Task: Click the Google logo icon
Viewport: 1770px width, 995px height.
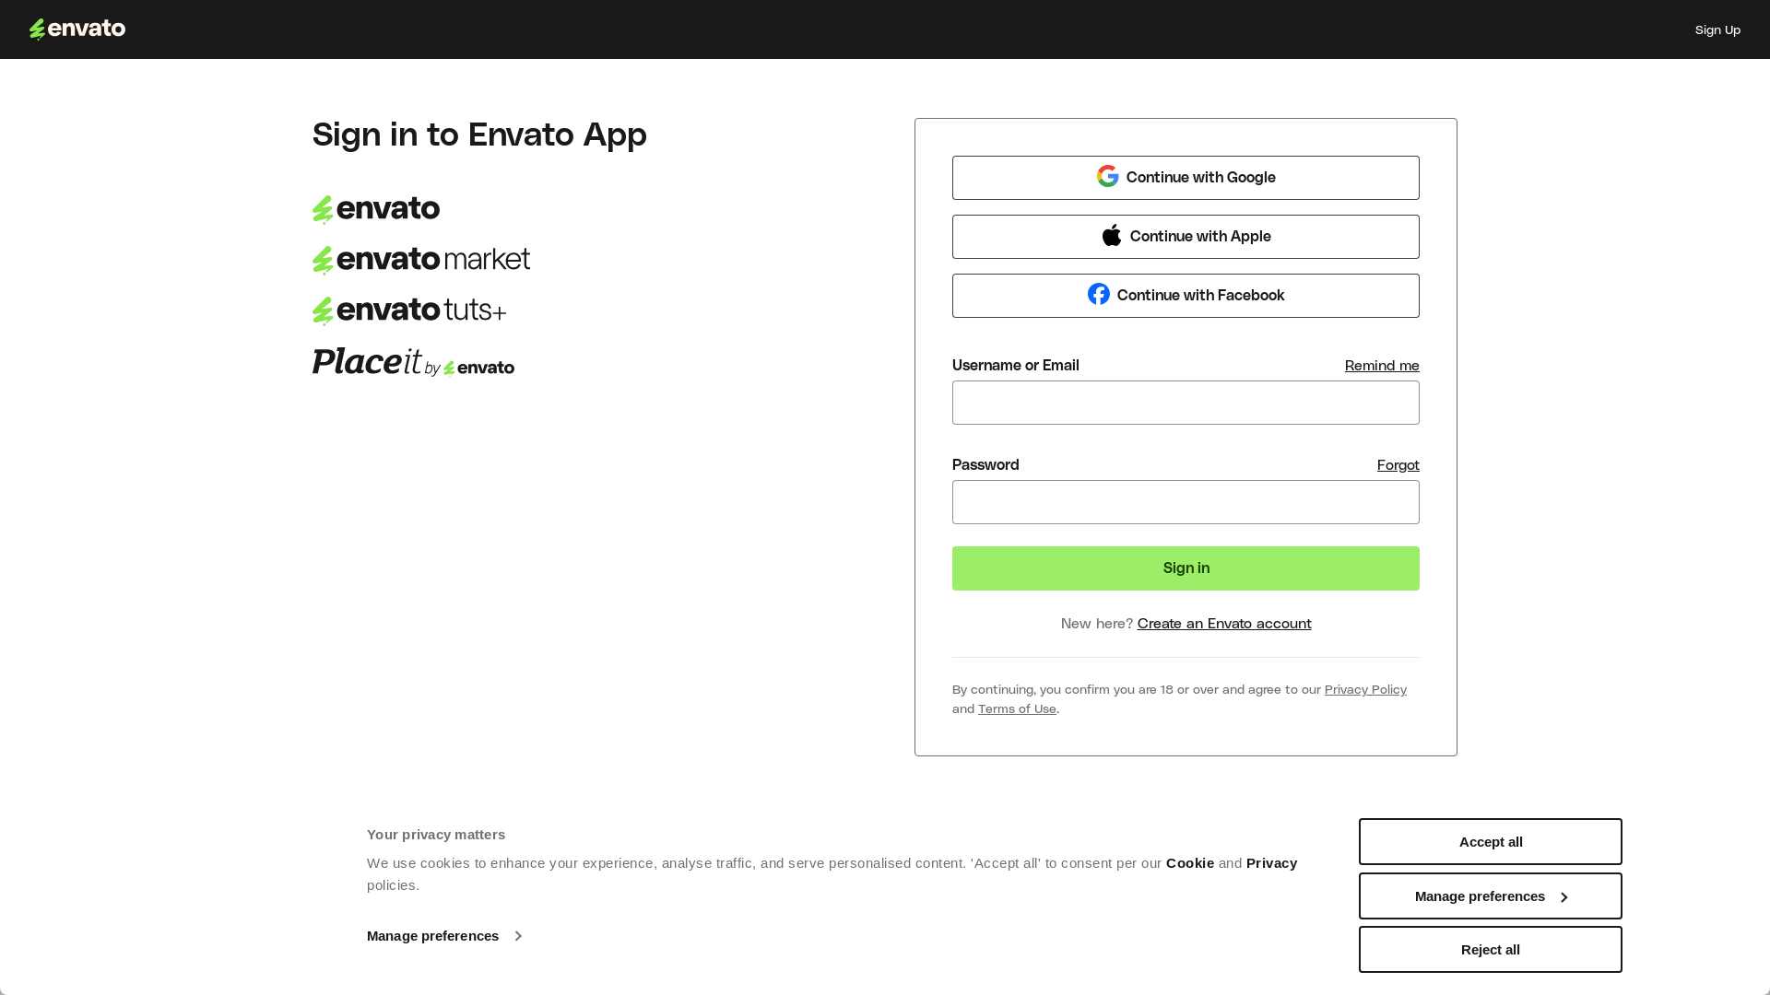Action: (1107, 176)
